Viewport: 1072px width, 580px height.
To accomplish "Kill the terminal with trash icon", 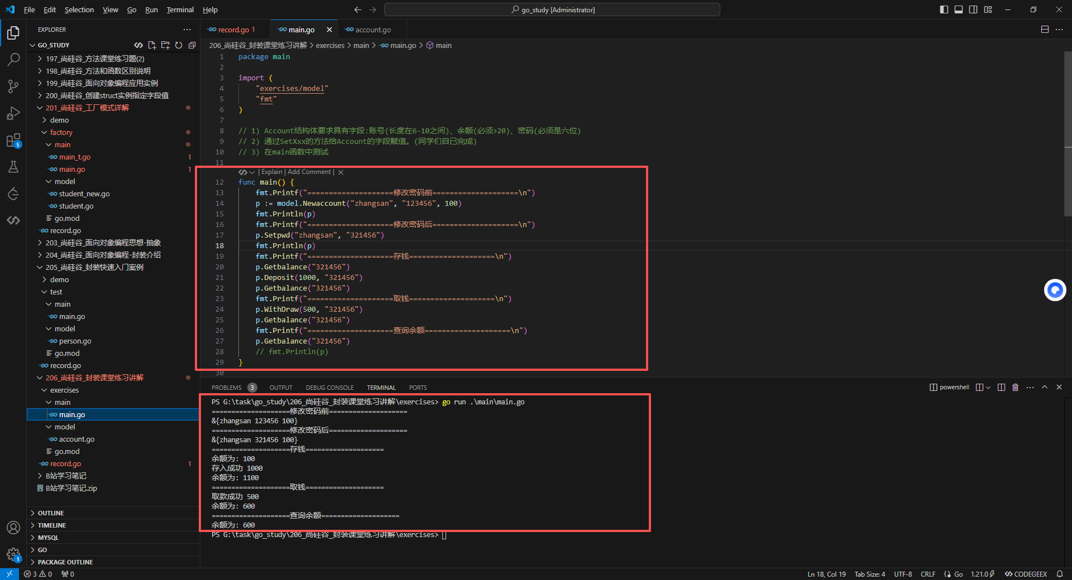I will 1016,387.
